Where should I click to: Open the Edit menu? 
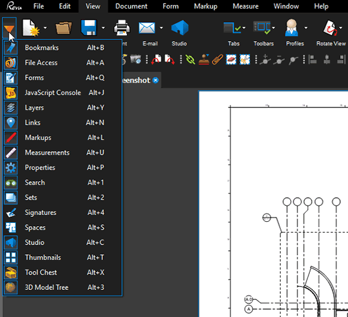(x=65, y=6)
